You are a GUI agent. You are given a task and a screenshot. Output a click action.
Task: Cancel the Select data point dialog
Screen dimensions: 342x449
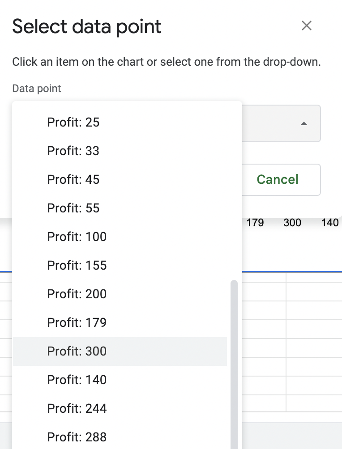(x=277, y=179)
